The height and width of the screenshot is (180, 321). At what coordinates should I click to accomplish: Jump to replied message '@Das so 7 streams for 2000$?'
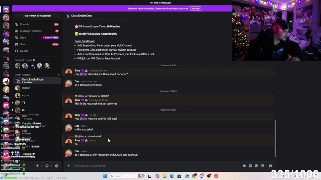93,96
